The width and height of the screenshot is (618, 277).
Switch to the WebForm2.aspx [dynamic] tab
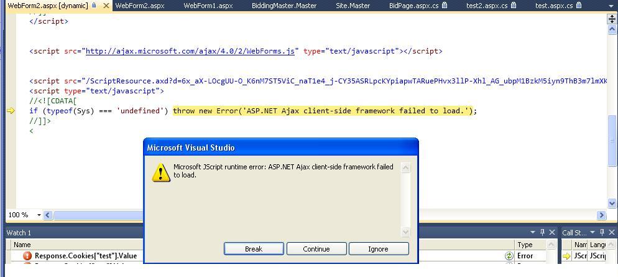47,6
